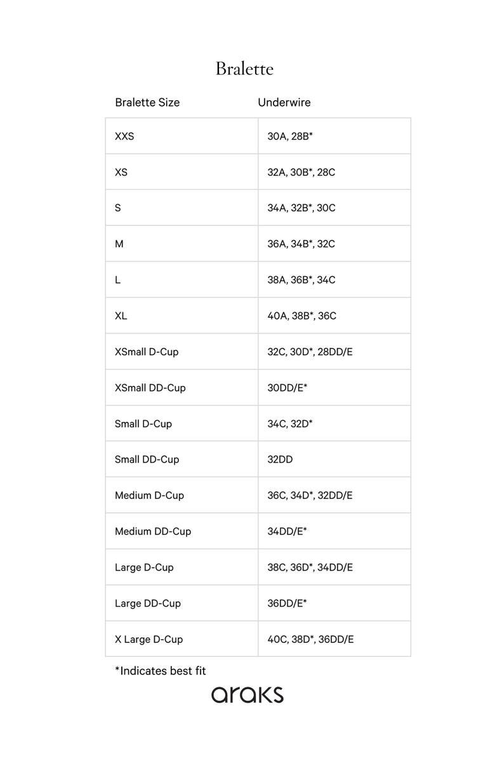Image resolution: width=495 pixels, height=759 pixels.
Task: Click the Indicates best fit footnote
Action: (x=161, y=671)
